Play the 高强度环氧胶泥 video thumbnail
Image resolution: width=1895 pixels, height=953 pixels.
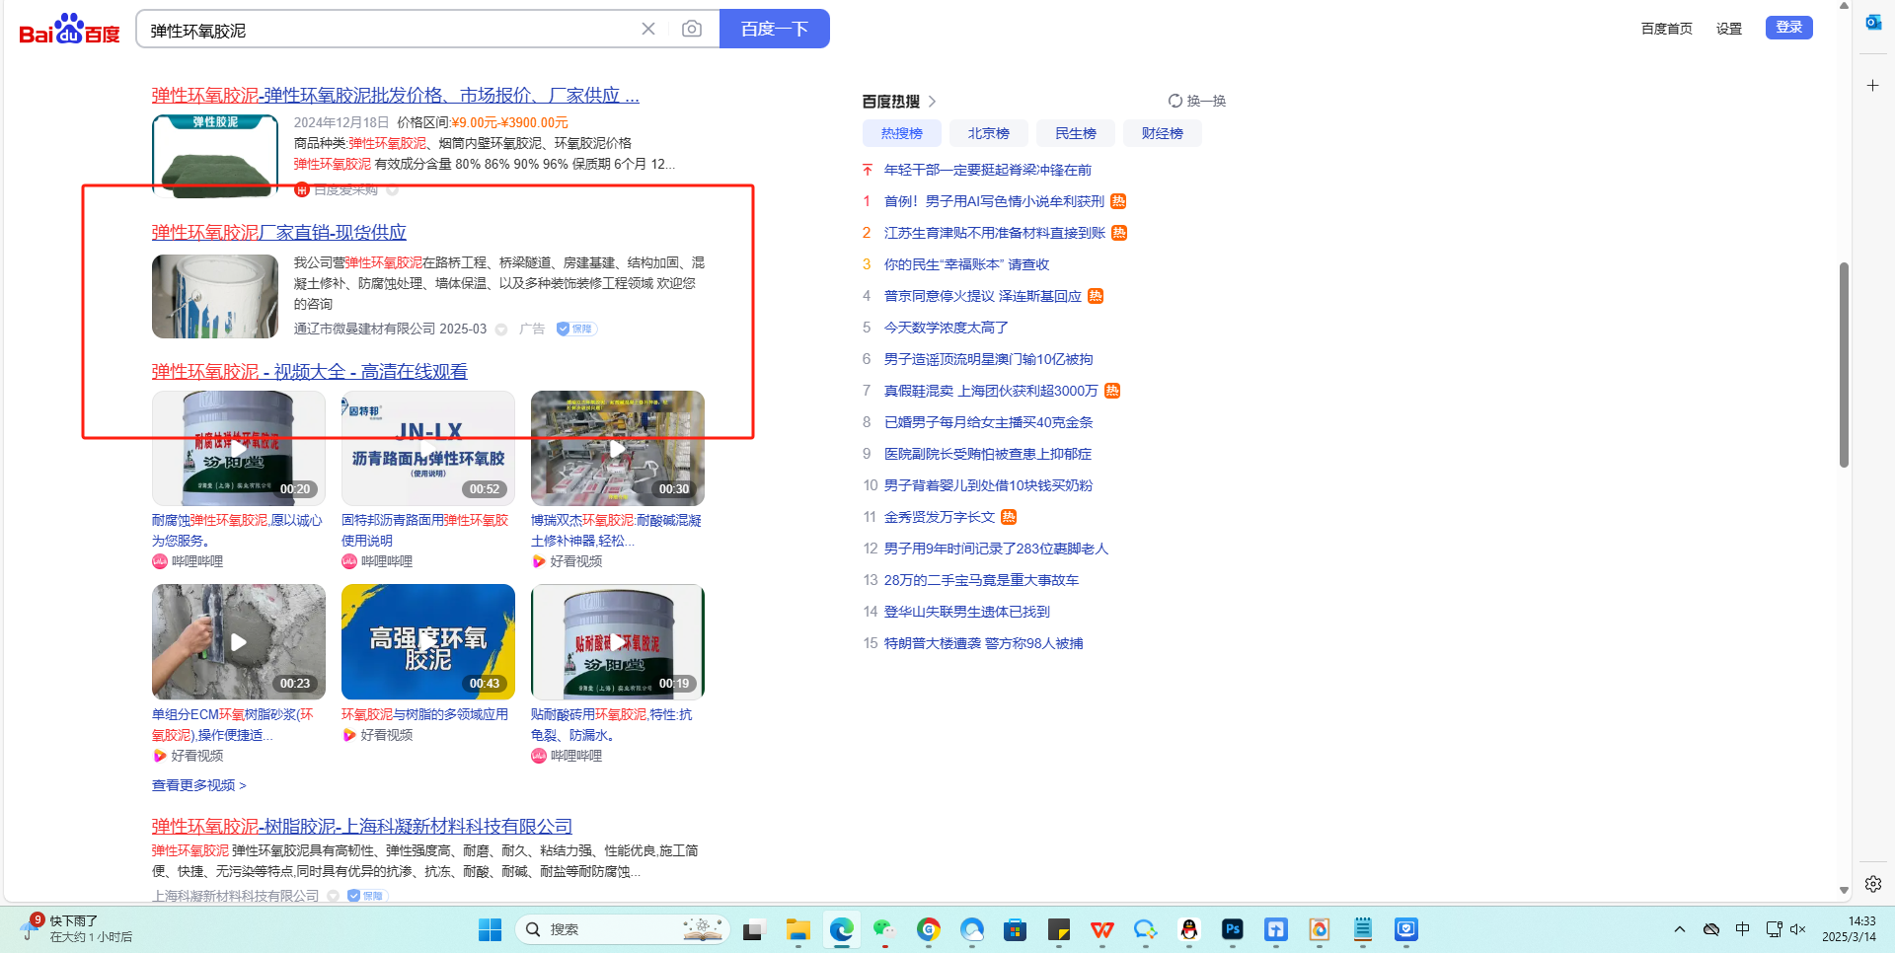(x=427, y=642)
